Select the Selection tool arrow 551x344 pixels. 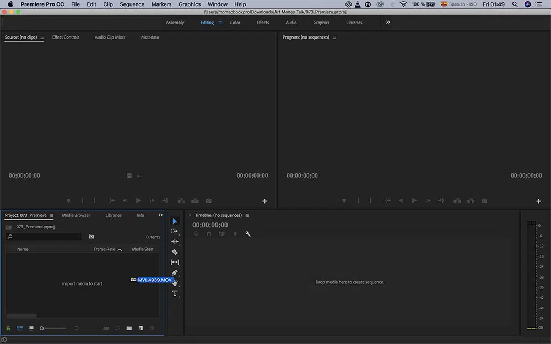(175, 221)
